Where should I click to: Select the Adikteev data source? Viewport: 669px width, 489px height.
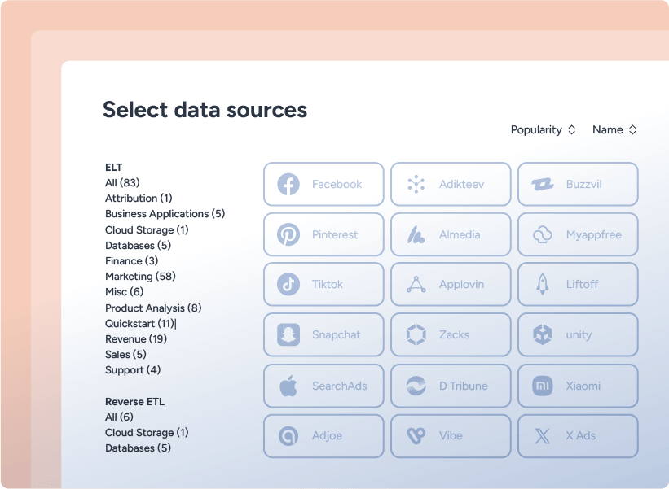pos(451,185)
